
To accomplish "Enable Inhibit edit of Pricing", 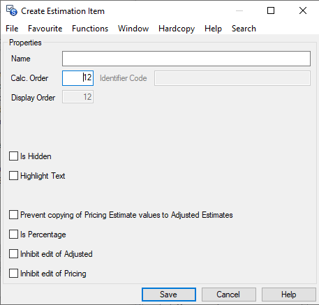I will click(x=13, y=274).
